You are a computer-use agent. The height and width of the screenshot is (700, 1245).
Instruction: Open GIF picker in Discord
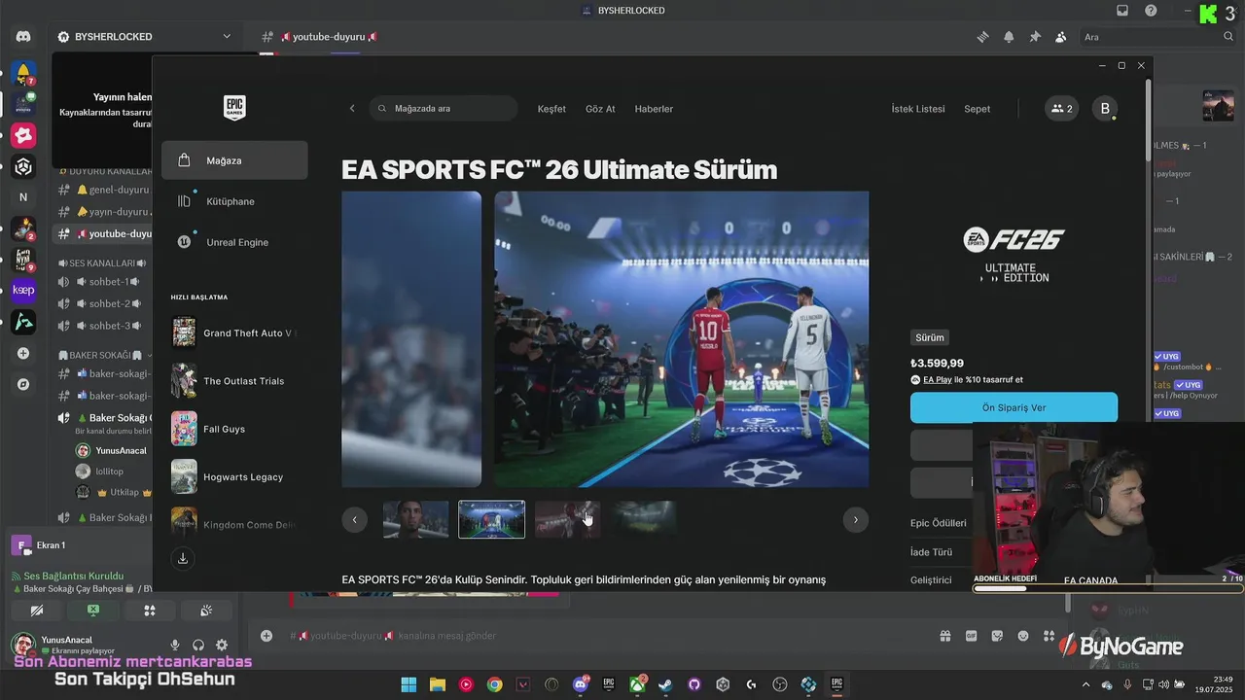coord(971,636)
